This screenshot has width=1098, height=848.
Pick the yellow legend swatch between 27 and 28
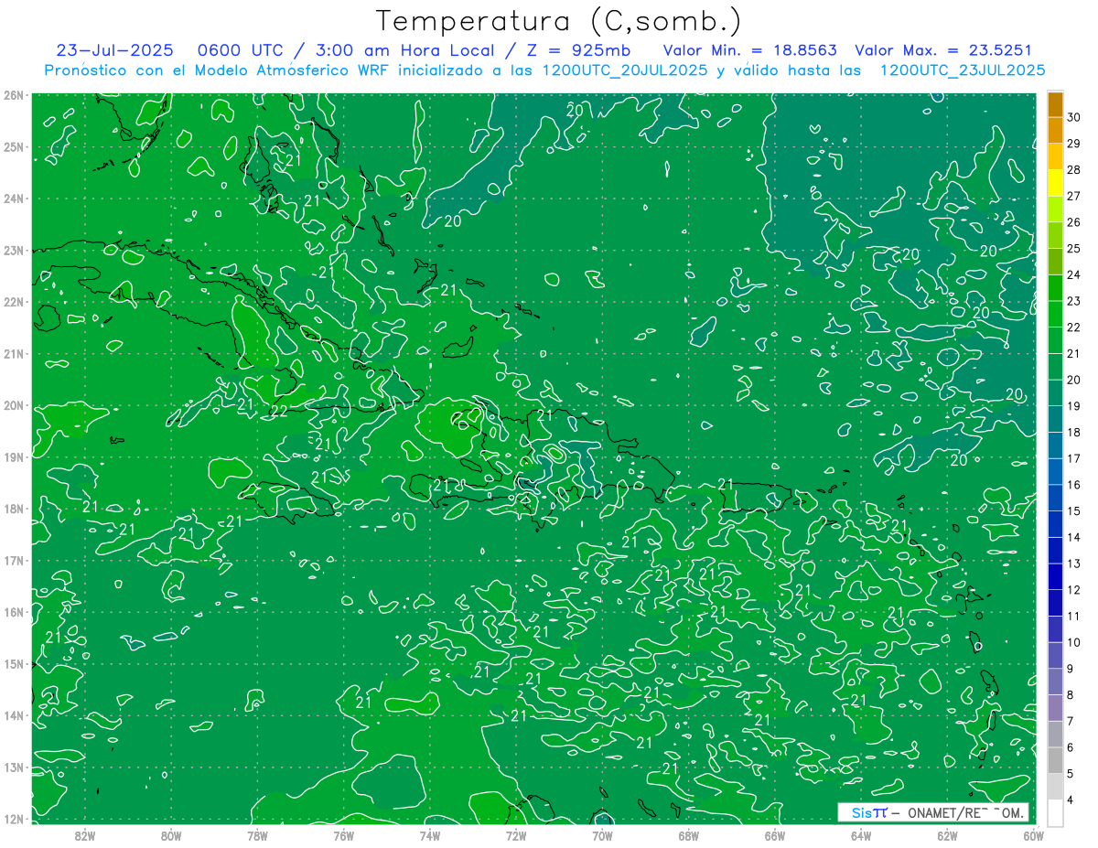1055,183
